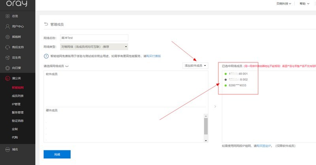Click the scrollbar down arrow

pyautogui.click(x=206, y=141)
